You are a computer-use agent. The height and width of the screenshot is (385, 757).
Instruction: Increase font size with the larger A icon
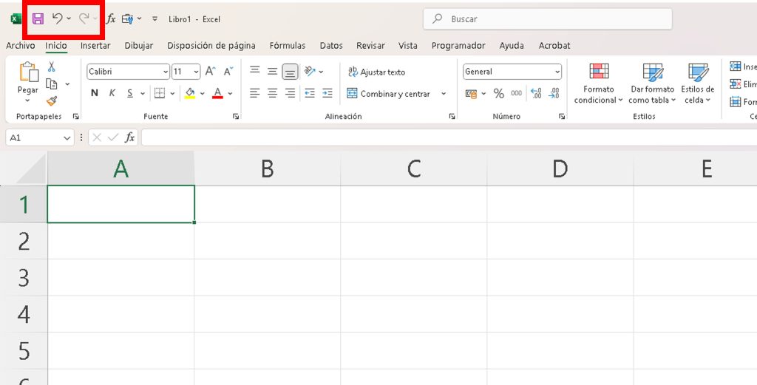click(211, 72)
